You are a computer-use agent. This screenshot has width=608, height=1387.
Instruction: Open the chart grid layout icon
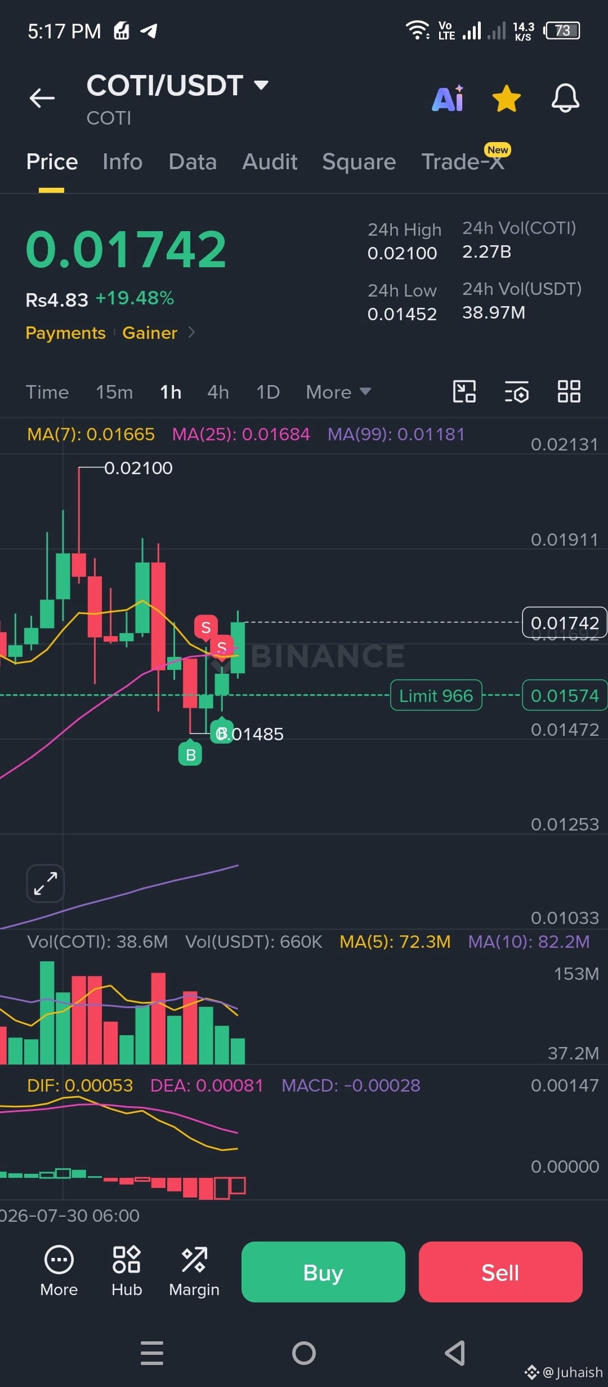coord(569,391)
